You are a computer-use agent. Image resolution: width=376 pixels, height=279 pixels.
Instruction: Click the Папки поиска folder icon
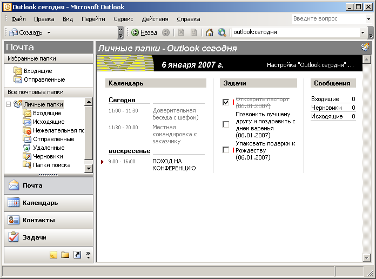(x=27, y=165)
